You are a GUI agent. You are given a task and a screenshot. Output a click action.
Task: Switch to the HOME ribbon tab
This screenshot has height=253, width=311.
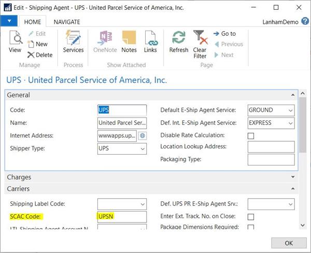click(x=33, y=22)
